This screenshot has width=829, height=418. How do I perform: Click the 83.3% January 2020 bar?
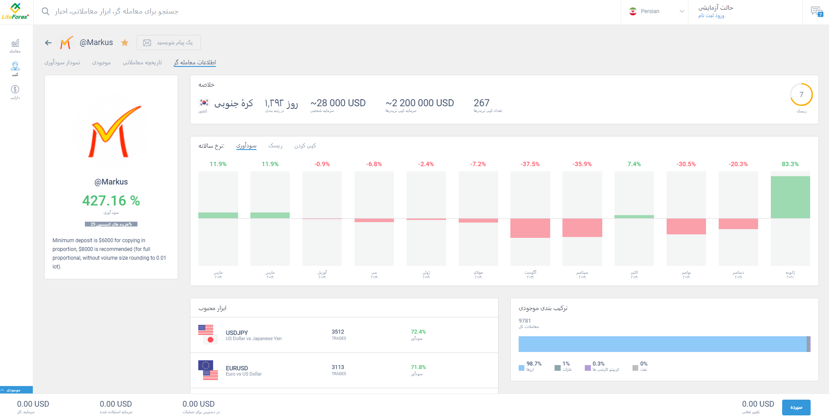pos(790,197)
